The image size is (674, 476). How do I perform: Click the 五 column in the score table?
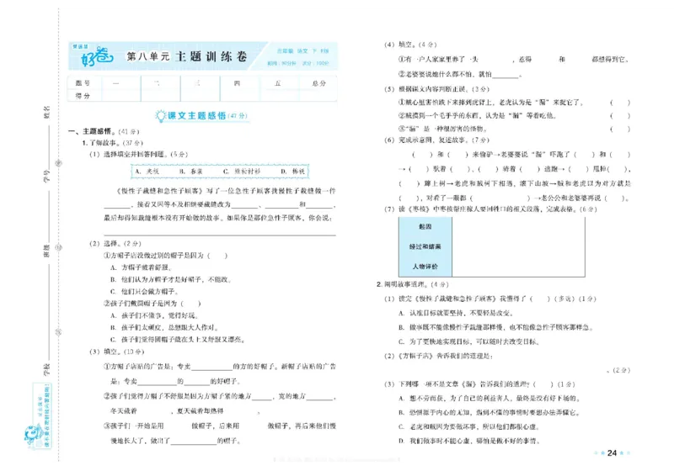tap(278, 83)
